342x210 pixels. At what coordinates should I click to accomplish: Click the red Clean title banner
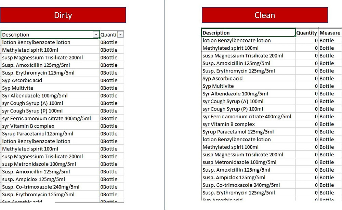[x=265, y=15]
